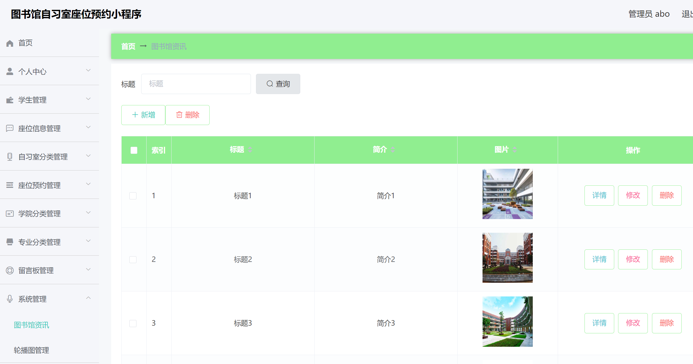The image size is (693, 364).
Task: Open the 轮播图管理 submenu item
Action: tap(32, 350)
